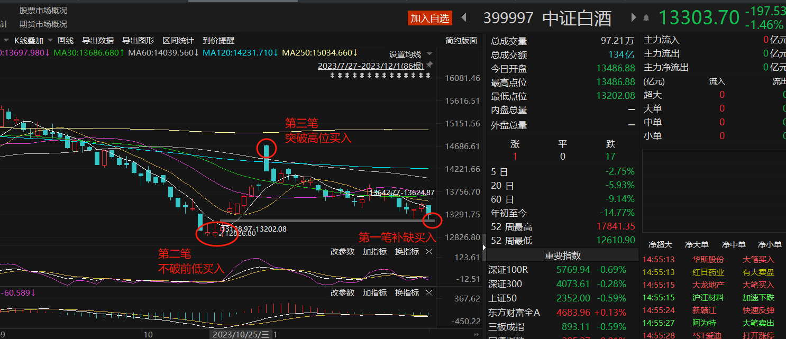Image resolution: width=786 pixels, height=339 pixels.
Task: Switch to 简约版面 layout
Action: tap(461, 40)
